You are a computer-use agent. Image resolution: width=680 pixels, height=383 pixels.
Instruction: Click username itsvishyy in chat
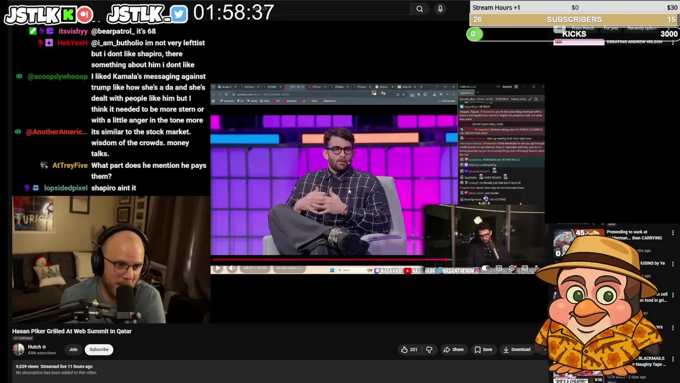click(x=73, y=31)
